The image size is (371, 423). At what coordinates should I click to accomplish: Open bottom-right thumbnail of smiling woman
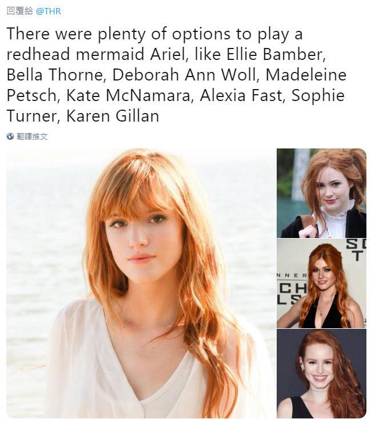321,373
